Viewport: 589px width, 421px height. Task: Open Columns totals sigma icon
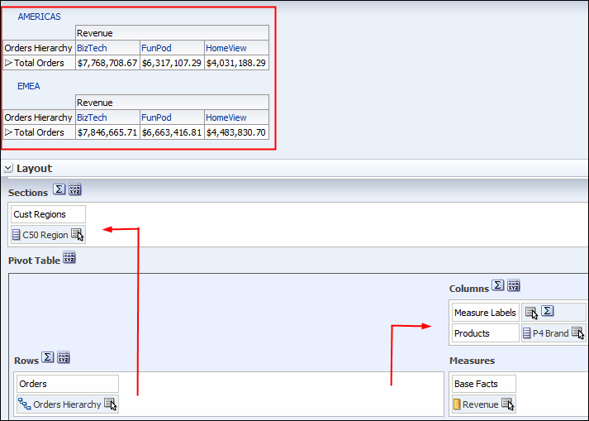click(498, 285)
